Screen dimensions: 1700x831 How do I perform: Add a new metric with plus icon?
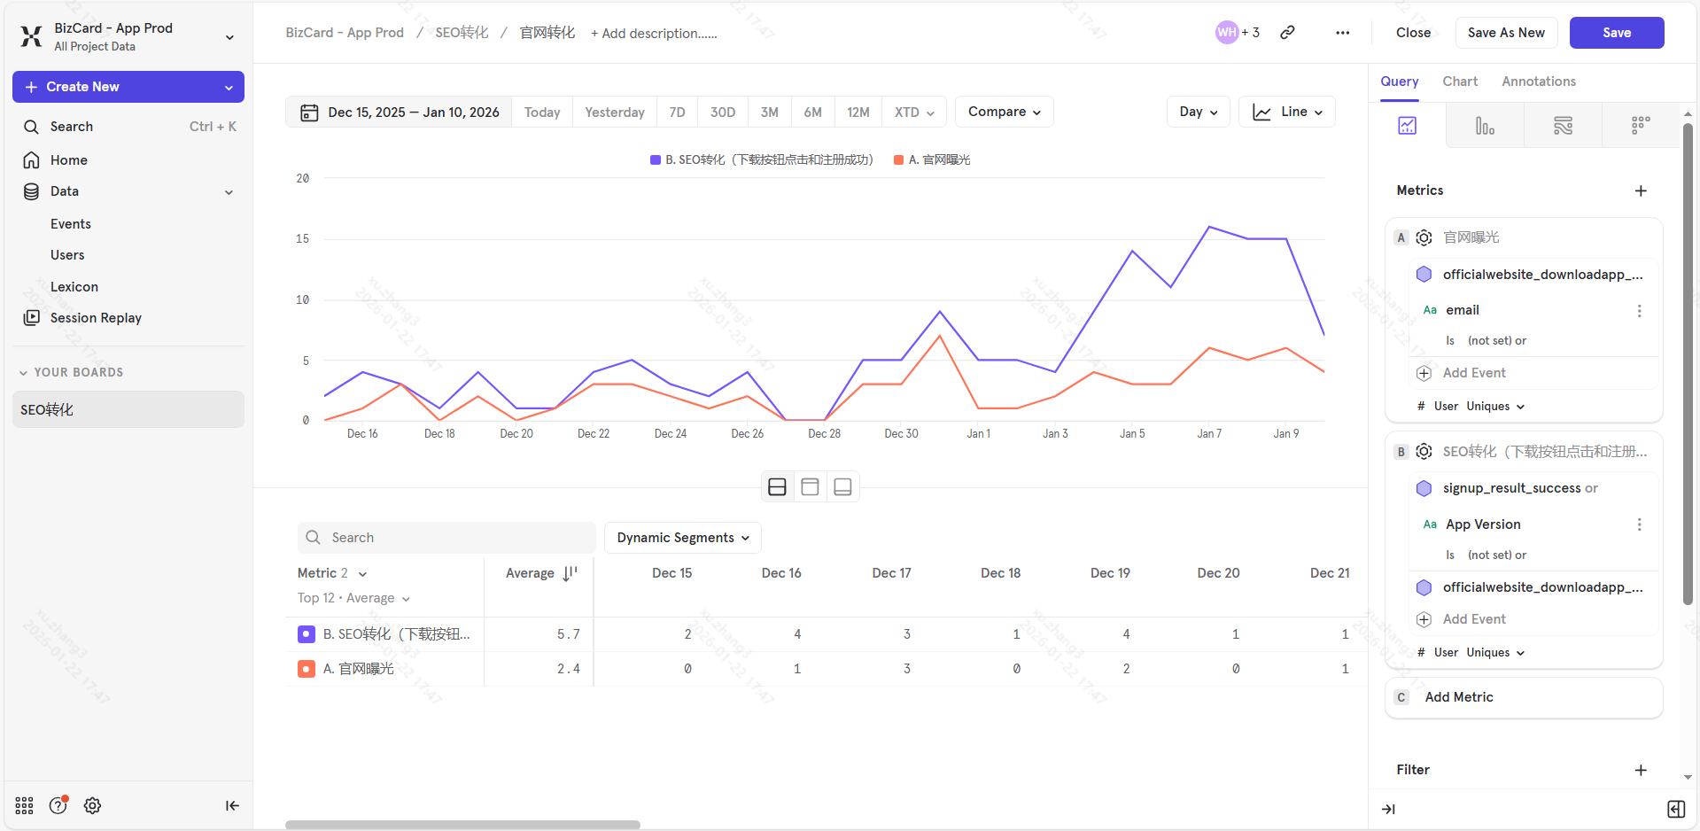1641,190
